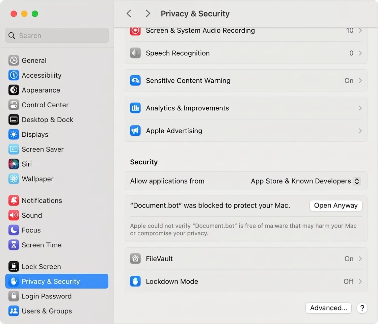Open the Siri settings icon in sidebar
The width and height of the screenshot is (378, 324).
(x=13, y=164)
